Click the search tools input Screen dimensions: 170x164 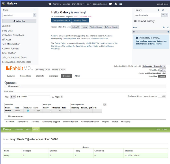coord(18,15)
